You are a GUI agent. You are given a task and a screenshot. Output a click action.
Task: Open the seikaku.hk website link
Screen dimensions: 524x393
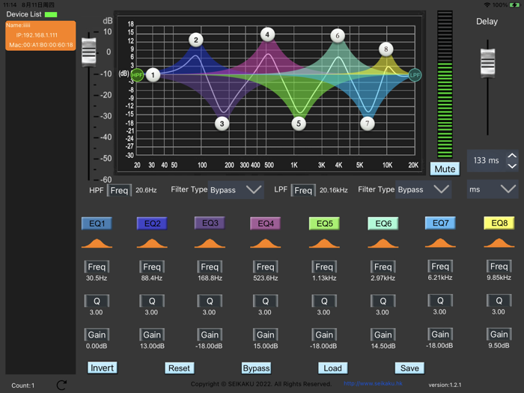(x=373, y=383)
